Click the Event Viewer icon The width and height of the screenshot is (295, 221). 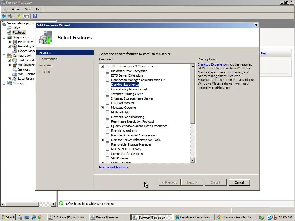tap(15, 42)
